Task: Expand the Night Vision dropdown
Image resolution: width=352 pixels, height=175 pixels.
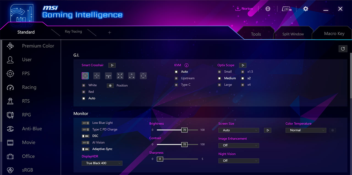Action: [239, 161]
